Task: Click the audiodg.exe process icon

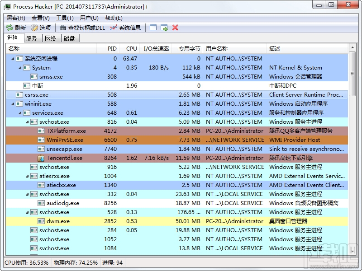Action: 41,203
